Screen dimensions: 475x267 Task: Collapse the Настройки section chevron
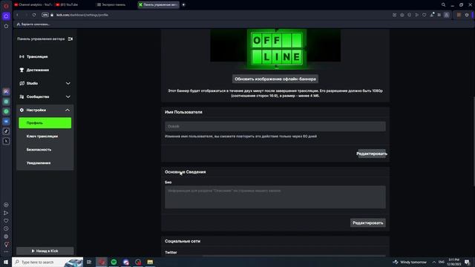68,111
